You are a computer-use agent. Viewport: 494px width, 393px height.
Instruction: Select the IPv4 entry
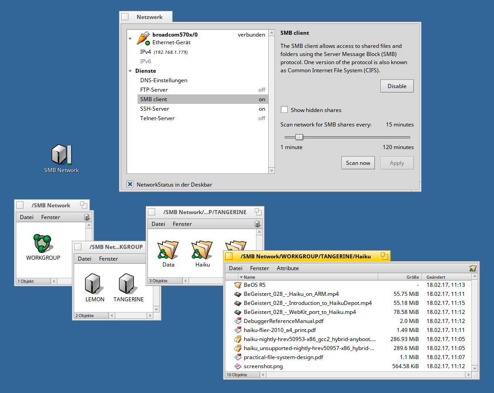[203, 52]
